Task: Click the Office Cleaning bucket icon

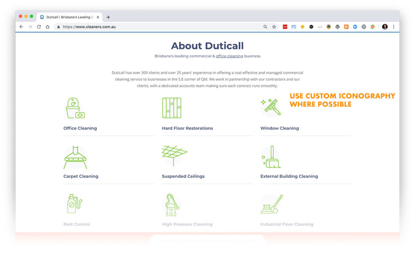Action: [75, 108]
